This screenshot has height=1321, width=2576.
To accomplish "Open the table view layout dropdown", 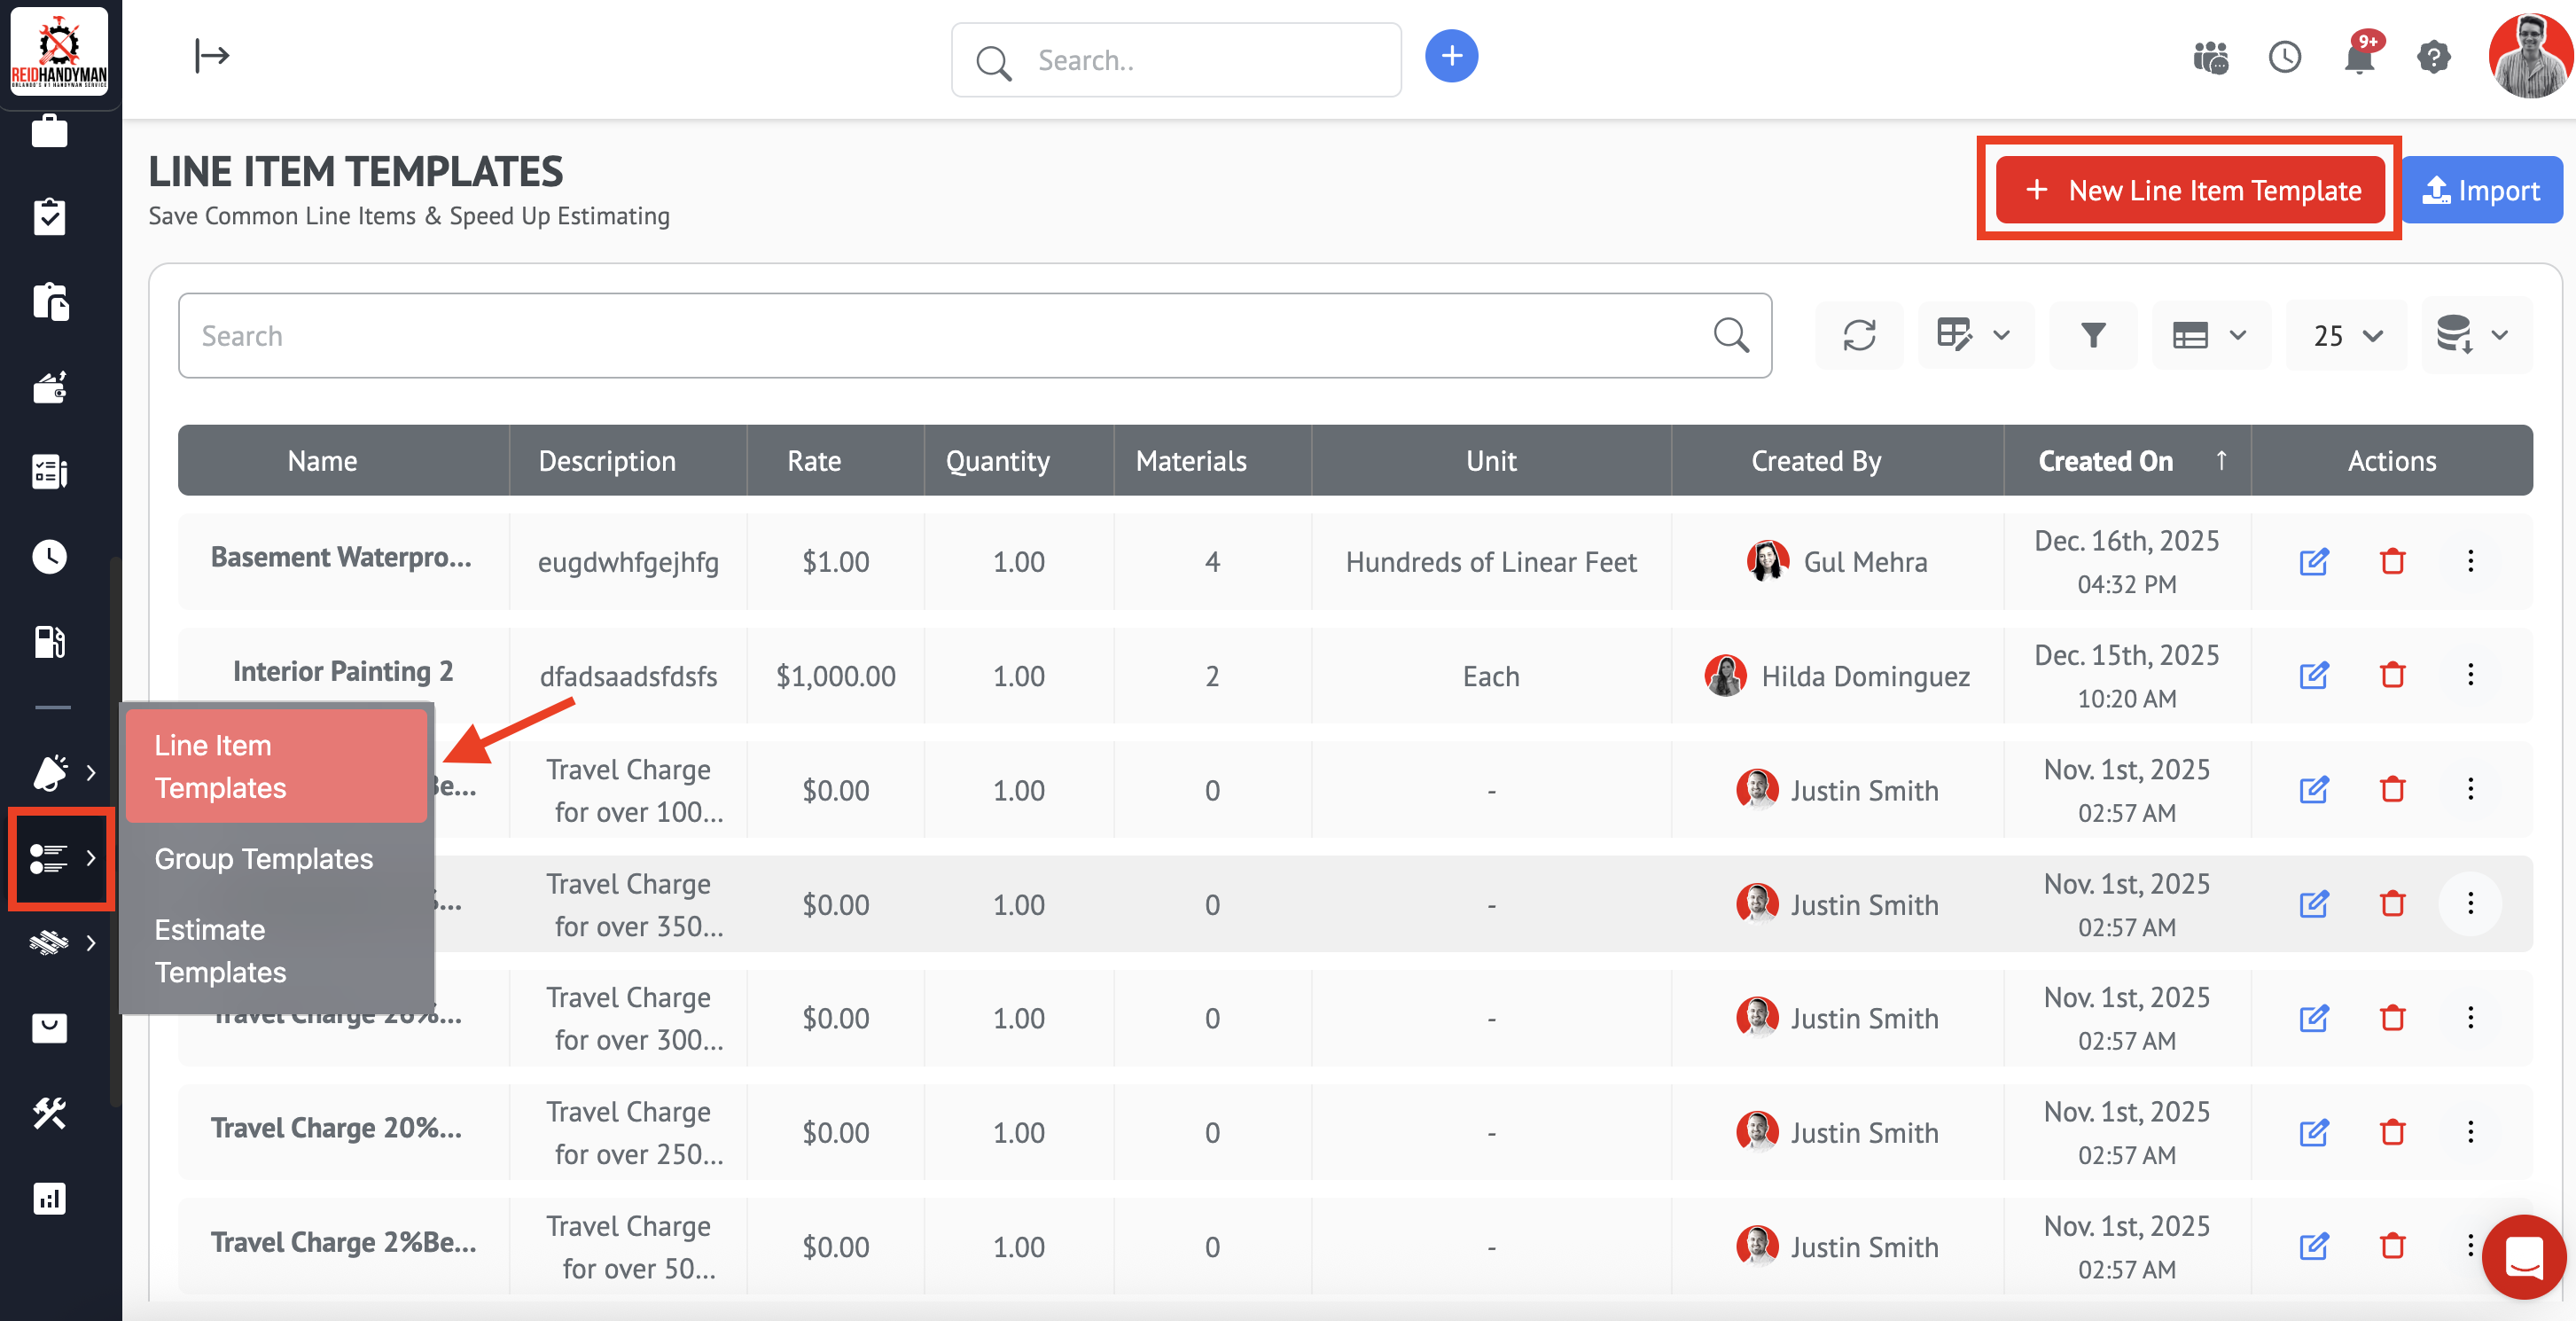I will [x=2210, y=336].
